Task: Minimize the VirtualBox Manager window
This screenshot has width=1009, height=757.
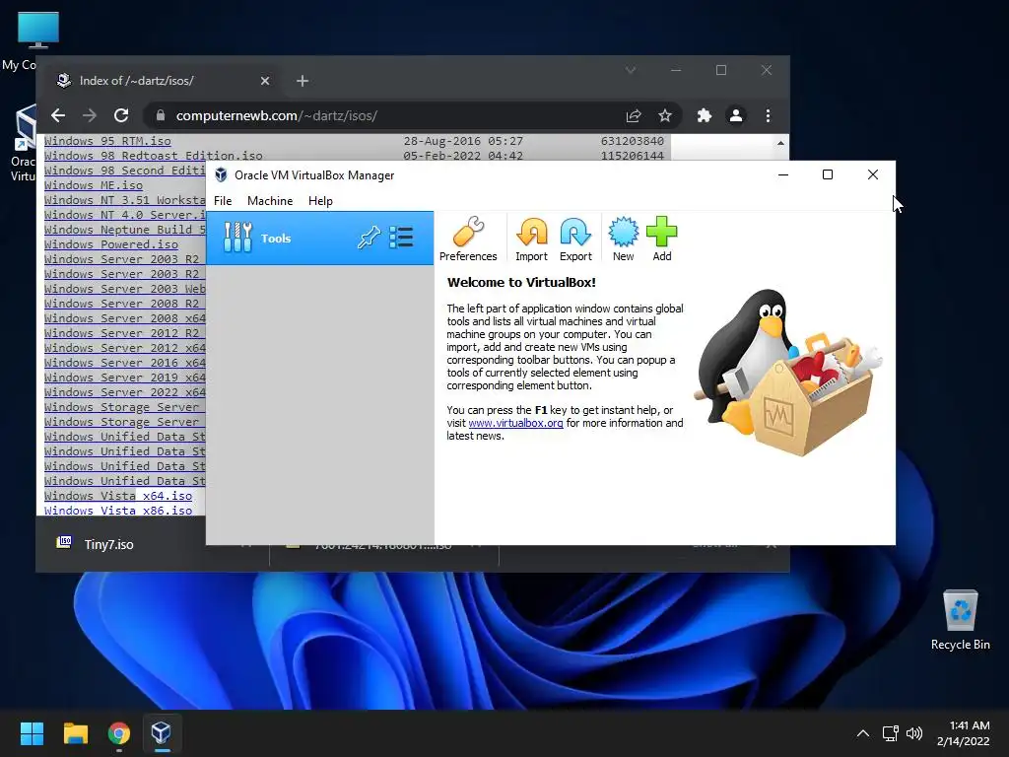Action: coord(783,175)
